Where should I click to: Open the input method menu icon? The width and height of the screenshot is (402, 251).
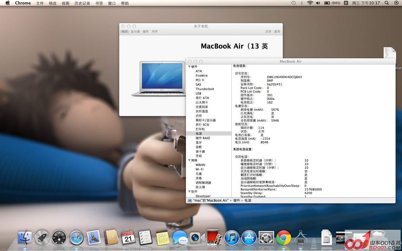tap(346, 3)
